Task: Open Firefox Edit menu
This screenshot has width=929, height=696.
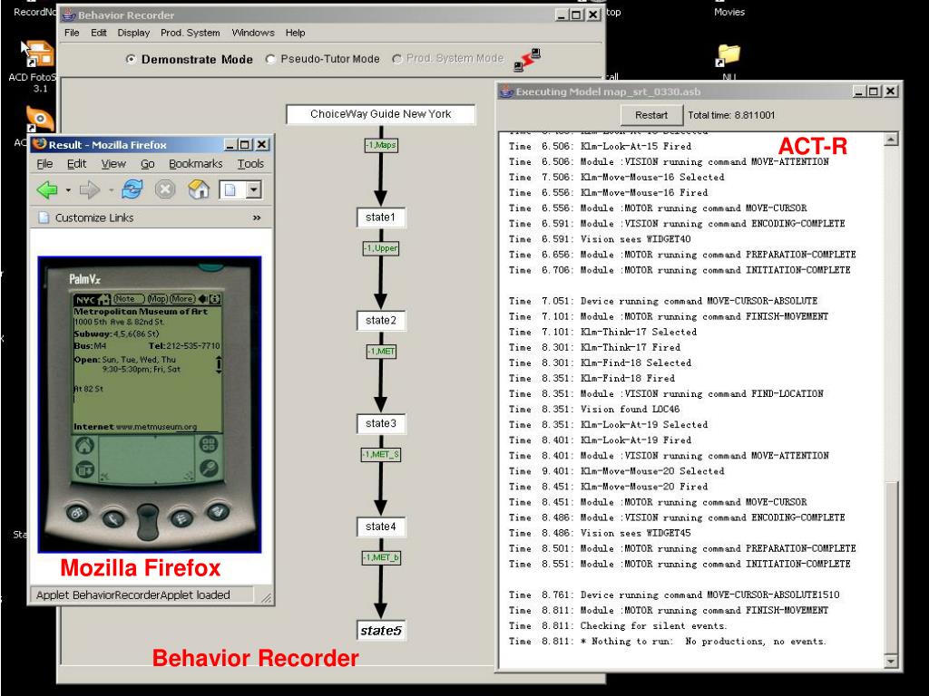Action: [76, 164]
